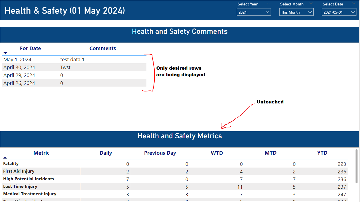Click the faint chevron beside the Select Month title

tap(311, 4)
